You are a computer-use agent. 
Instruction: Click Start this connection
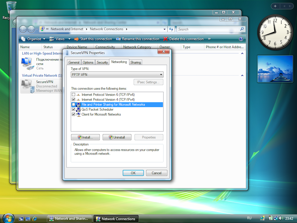pos(93,39)
